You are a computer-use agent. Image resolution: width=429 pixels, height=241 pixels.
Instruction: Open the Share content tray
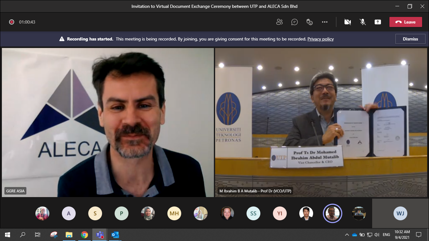coord(377,22)
